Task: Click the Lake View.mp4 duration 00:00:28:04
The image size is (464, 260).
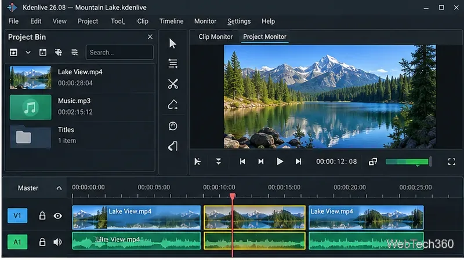Action: [75, 83]
